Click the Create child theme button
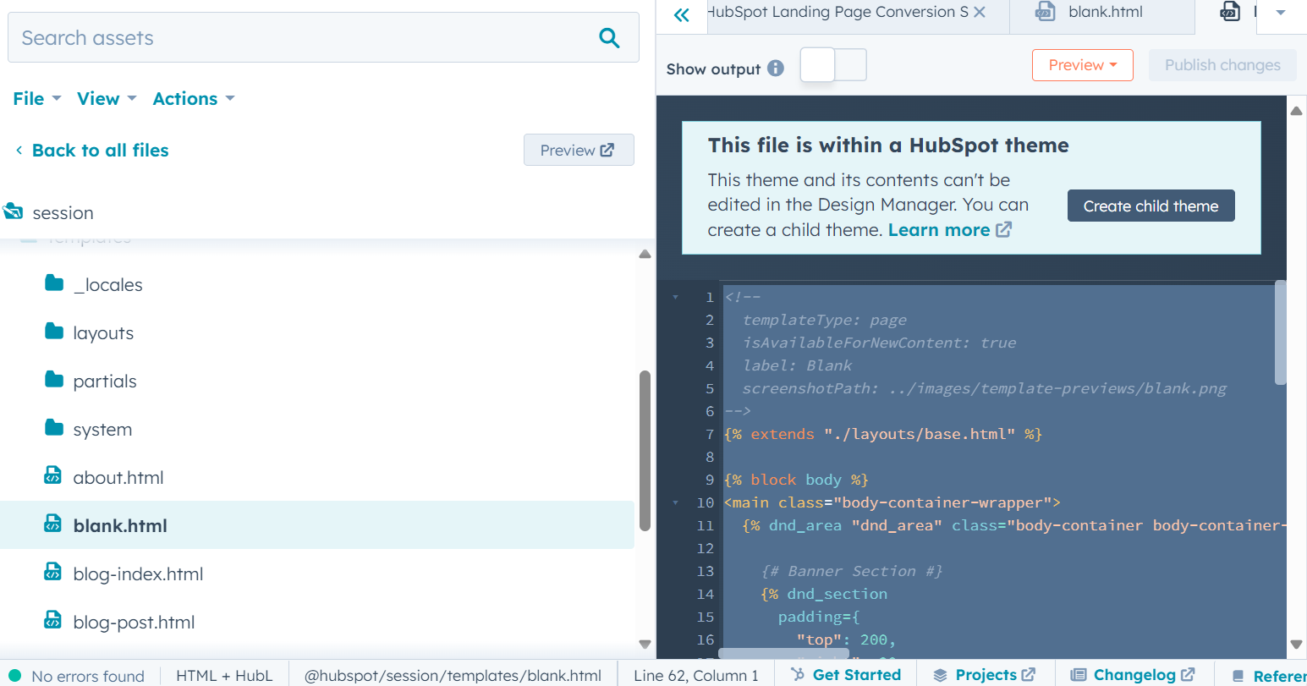Image resolution: width=1307 pixels, height=686 pixels. point(1150,206)
